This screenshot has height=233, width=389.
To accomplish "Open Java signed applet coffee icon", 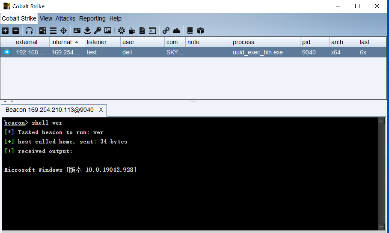I will coord(132,30).
